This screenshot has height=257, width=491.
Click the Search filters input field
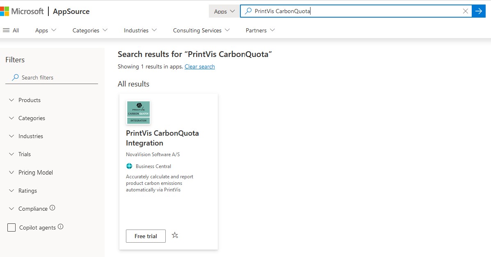click(52, 77)
